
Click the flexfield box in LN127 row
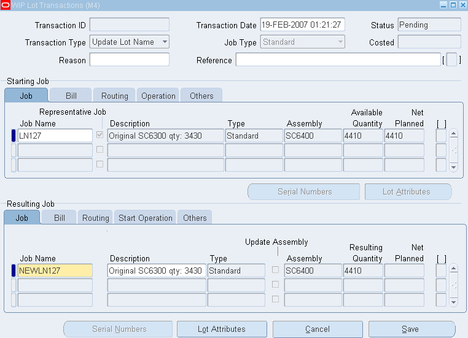pyautogui.click(x=441, y=136)
